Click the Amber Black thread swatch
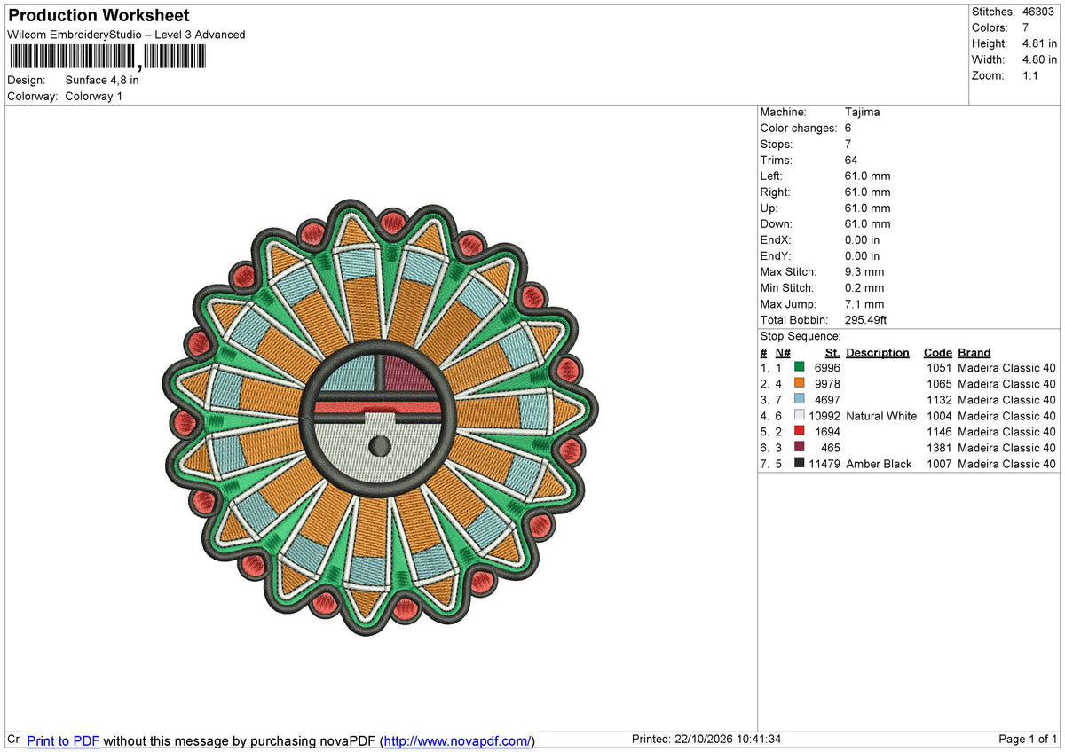This screenshot has height=752, width=1065. [x=800, y=463]
